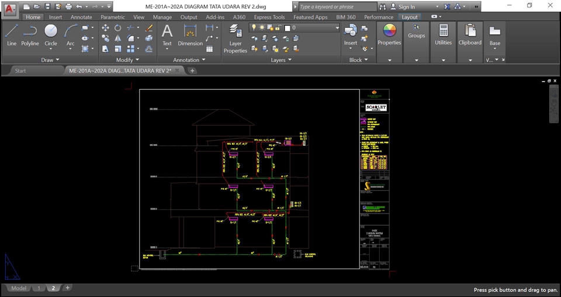The width and height of the screenshot is (561, 297).
Task: Activate the Move tool
Action: point(105,27)
